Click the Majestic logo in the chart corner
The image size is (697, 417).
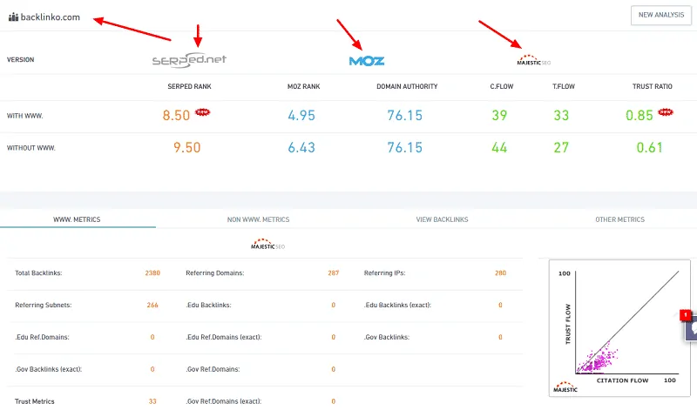[x=566, y=386]
